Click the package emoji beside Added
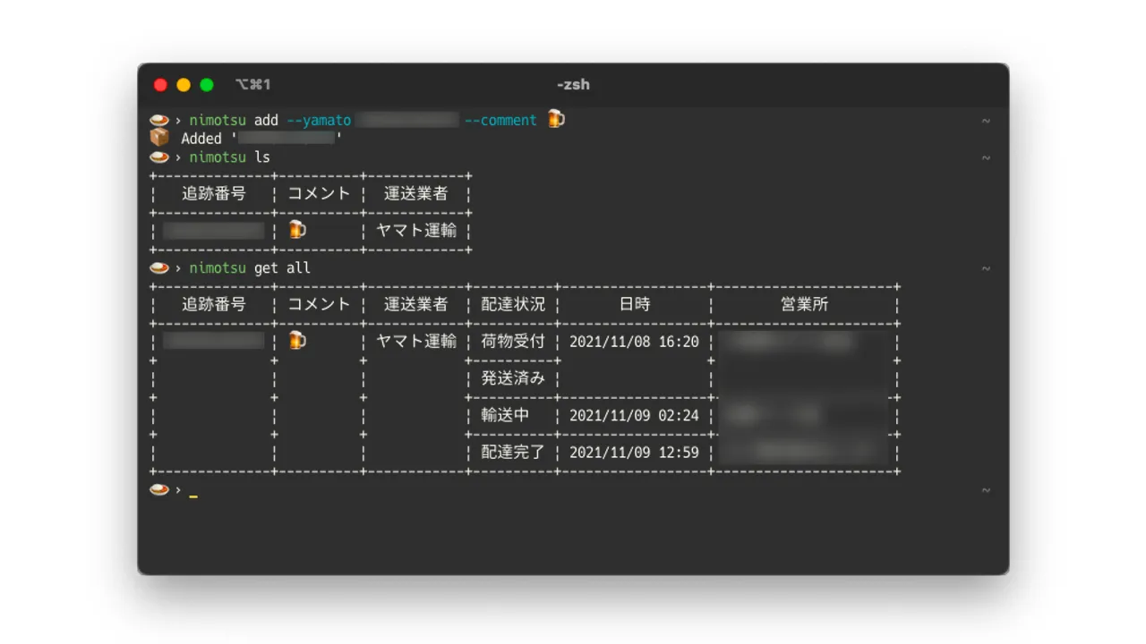The height and width of the screenshot is (644, 1146). (159, 138)
